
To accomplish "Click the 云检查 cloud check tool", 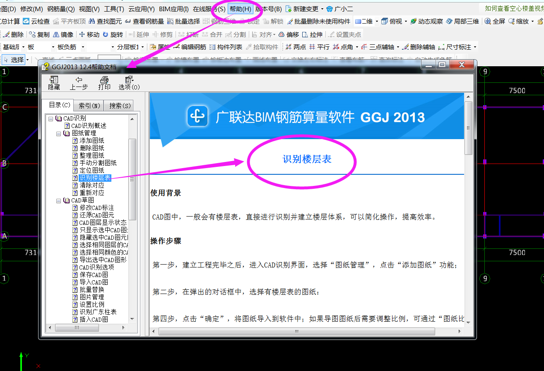I will tap(36, 22).
